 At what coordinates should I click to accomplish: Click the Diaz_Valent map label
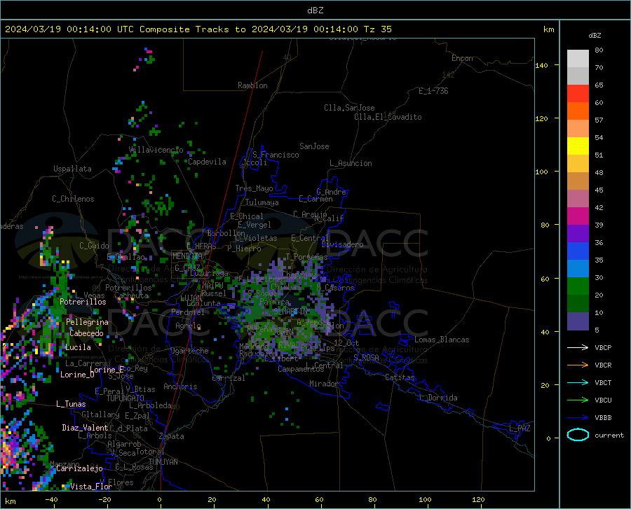click(x=85, y=428)
